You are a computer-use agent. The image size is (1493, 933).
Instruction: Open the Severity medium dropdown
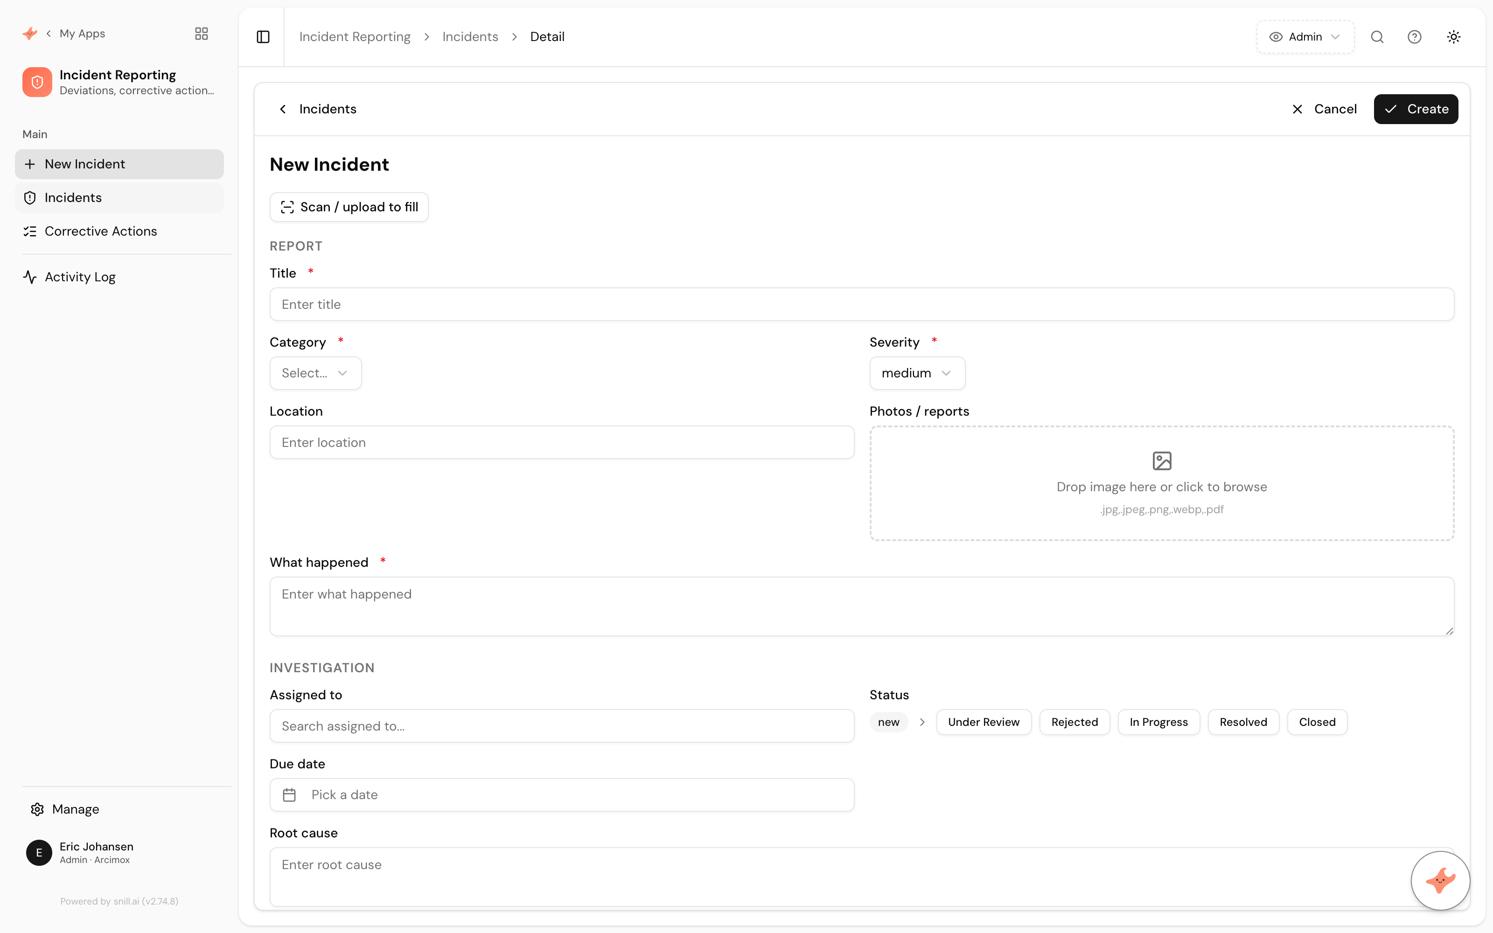coord(917,373)
